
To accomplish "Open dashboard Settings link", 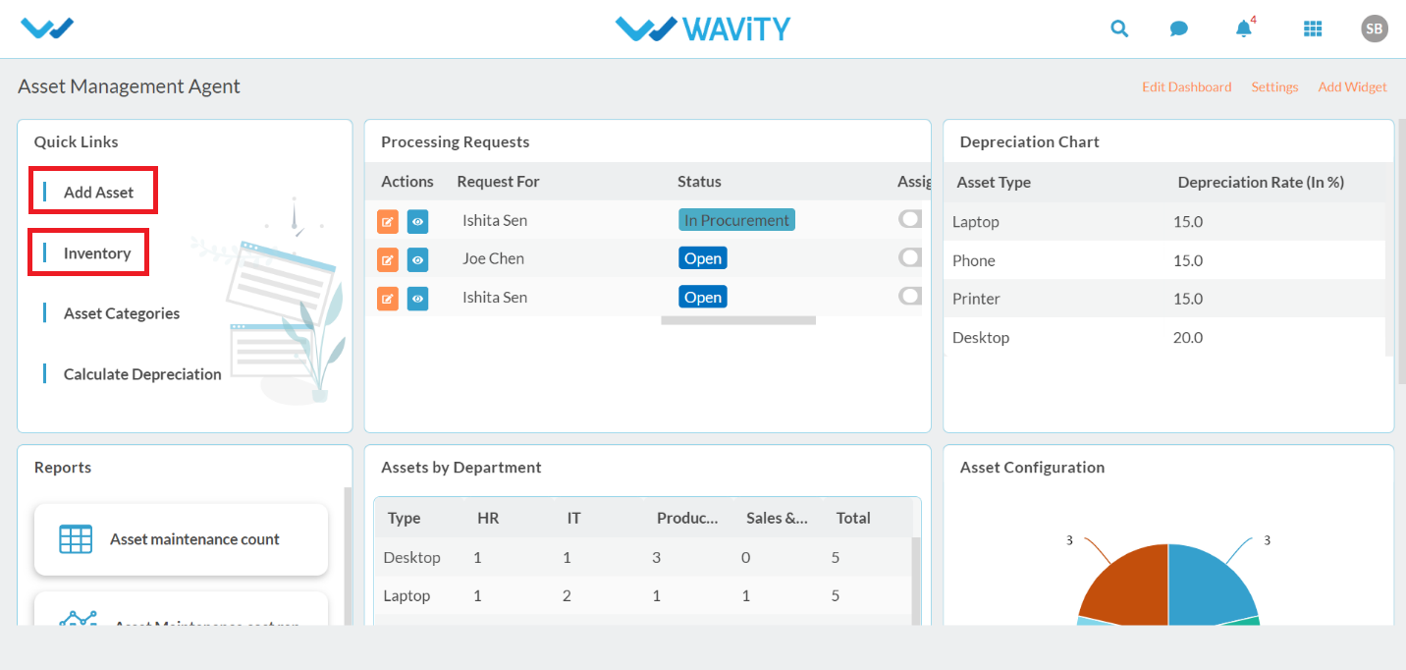I will tap(1274, 87).
